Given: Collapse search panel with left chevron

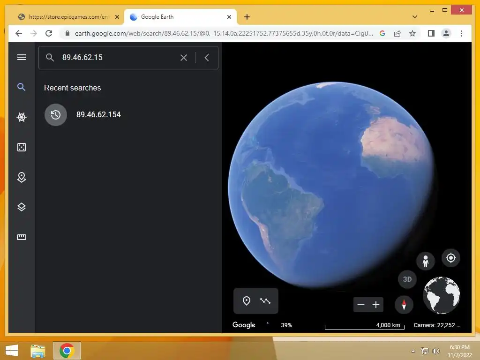Looking at the screenshot, I should pyautogui.click(x=207, y=58).
